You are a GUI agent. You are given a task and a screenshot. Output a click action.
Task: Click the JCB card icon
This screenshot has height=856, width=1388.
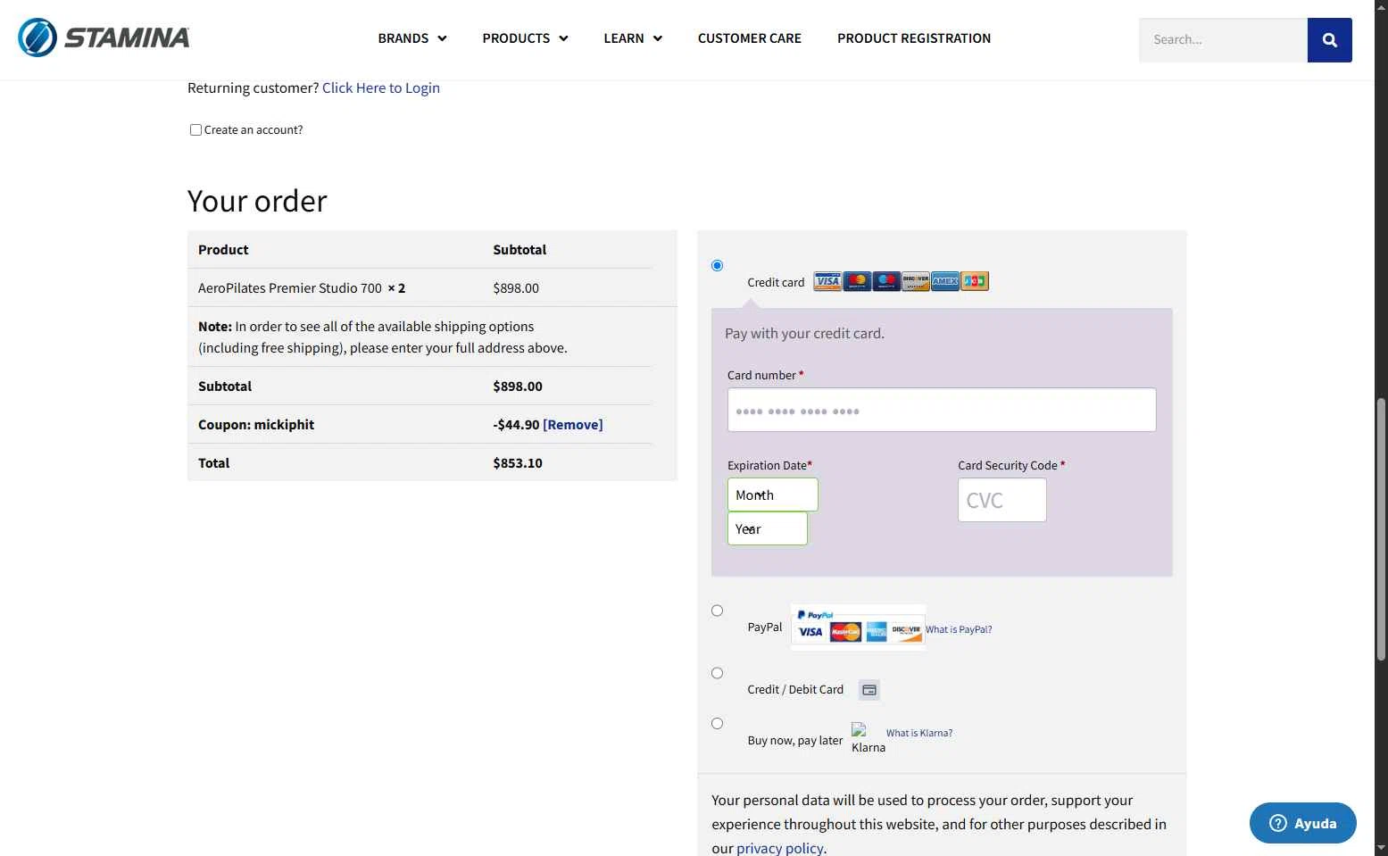(x=974, y=282)
